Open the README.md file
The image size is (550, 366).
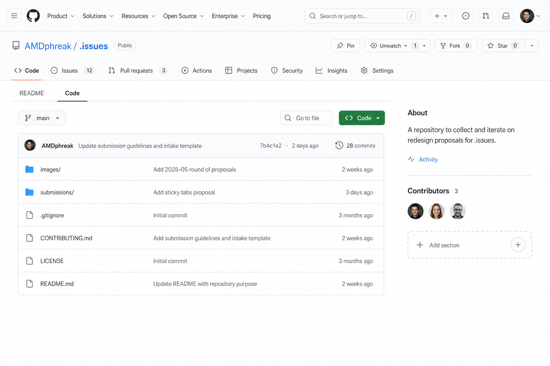pos(57,284)
